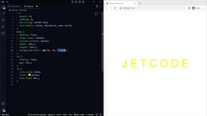This screenshot has height=116, width=207.
Task: Toggle the secondary side bar layout icon
Action: coord(80,2)
